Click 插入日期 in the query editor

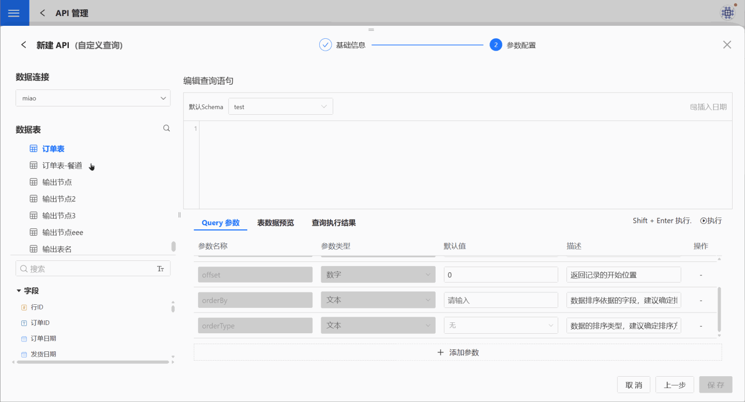708,107
